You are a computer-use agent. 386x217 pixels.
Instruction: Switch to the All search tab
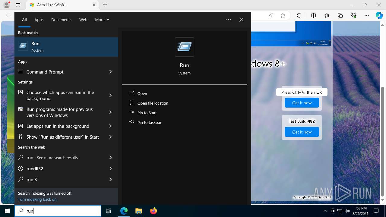24,20
